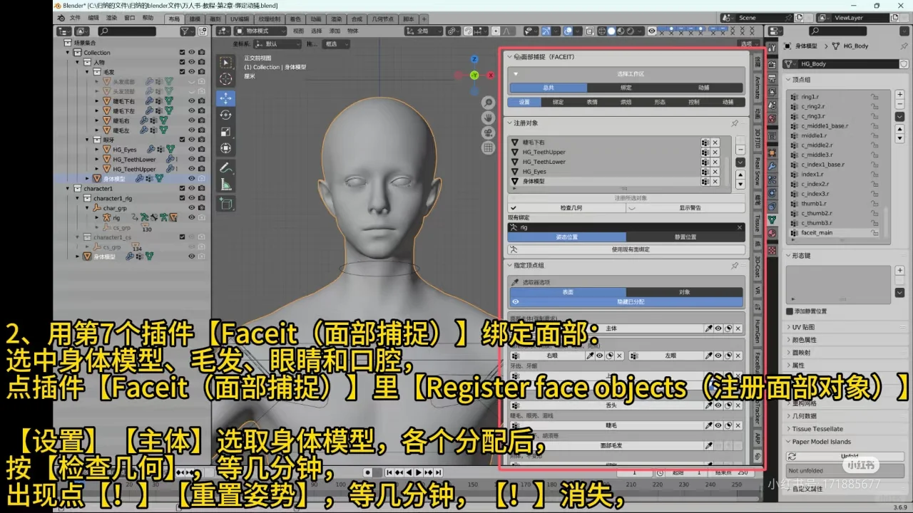Image resolution: width=913 pixels, height=513 pixels.
Task: Expand character1_rig in the outliner
Action: [76, 198]
